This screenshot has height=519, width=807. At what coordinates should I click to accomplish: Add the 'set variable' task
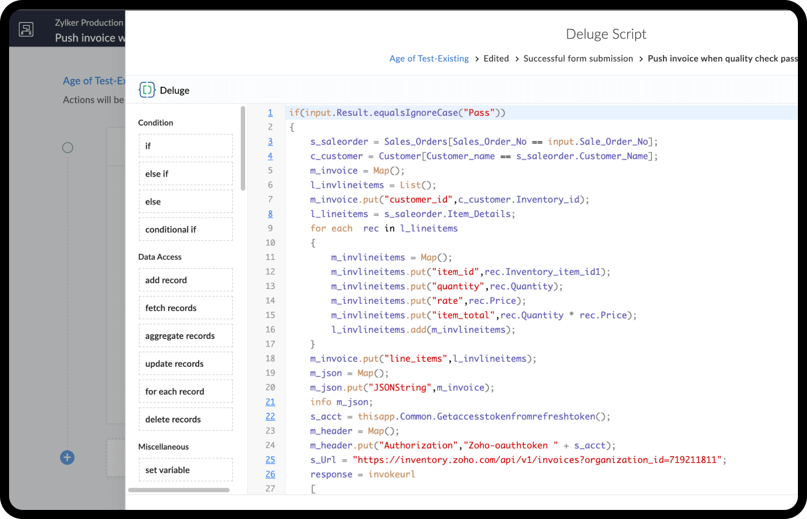point(186,470)
